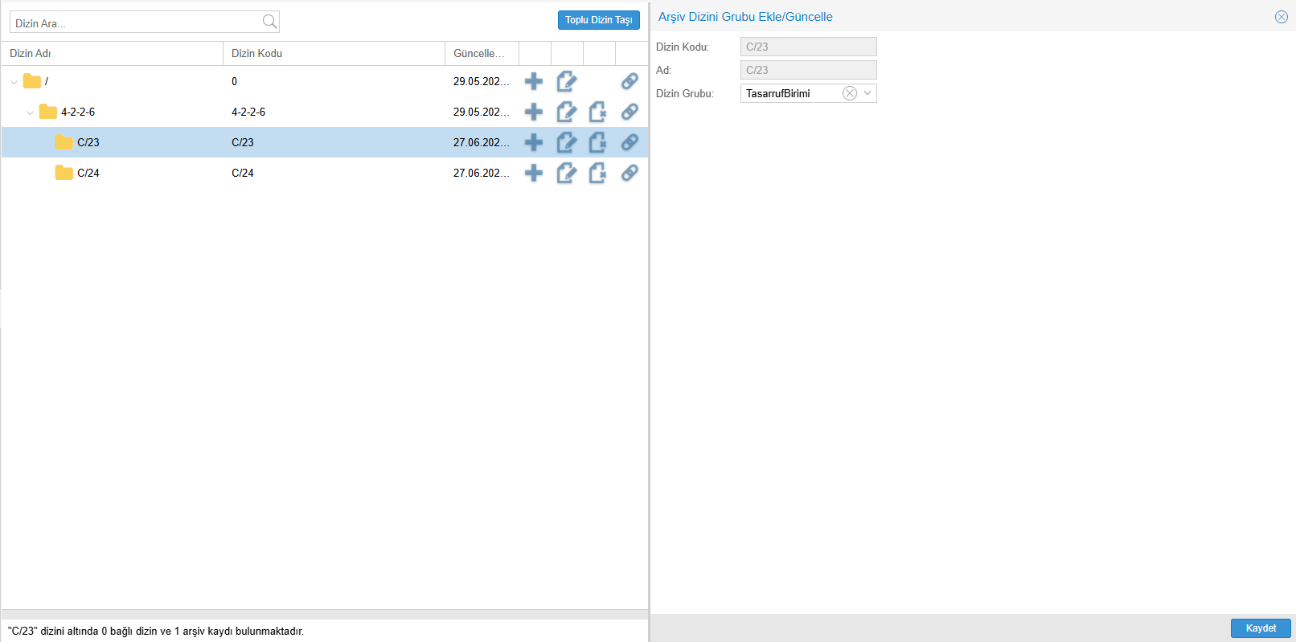1296x642 pixels.
Task: Click the add icon for C/23 row
Action: [x=534, y=142]
